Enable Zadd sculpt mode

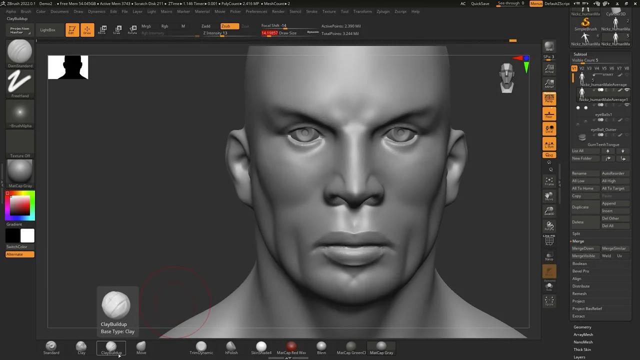click(206, 26)
